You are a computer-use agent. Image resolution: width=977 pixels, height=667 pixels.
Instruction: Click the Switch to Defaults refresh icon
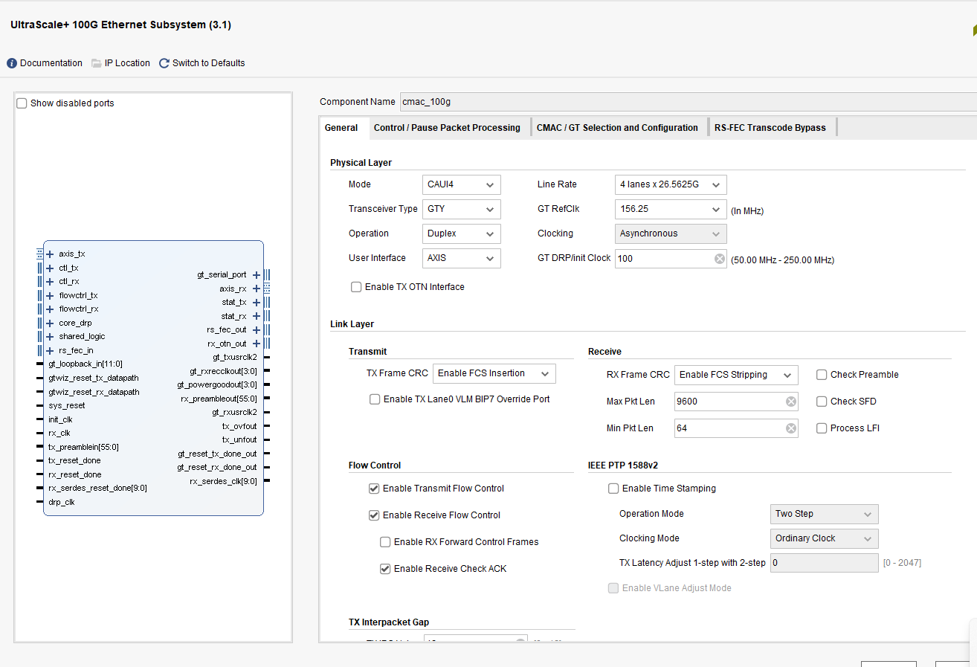(164, 63)
